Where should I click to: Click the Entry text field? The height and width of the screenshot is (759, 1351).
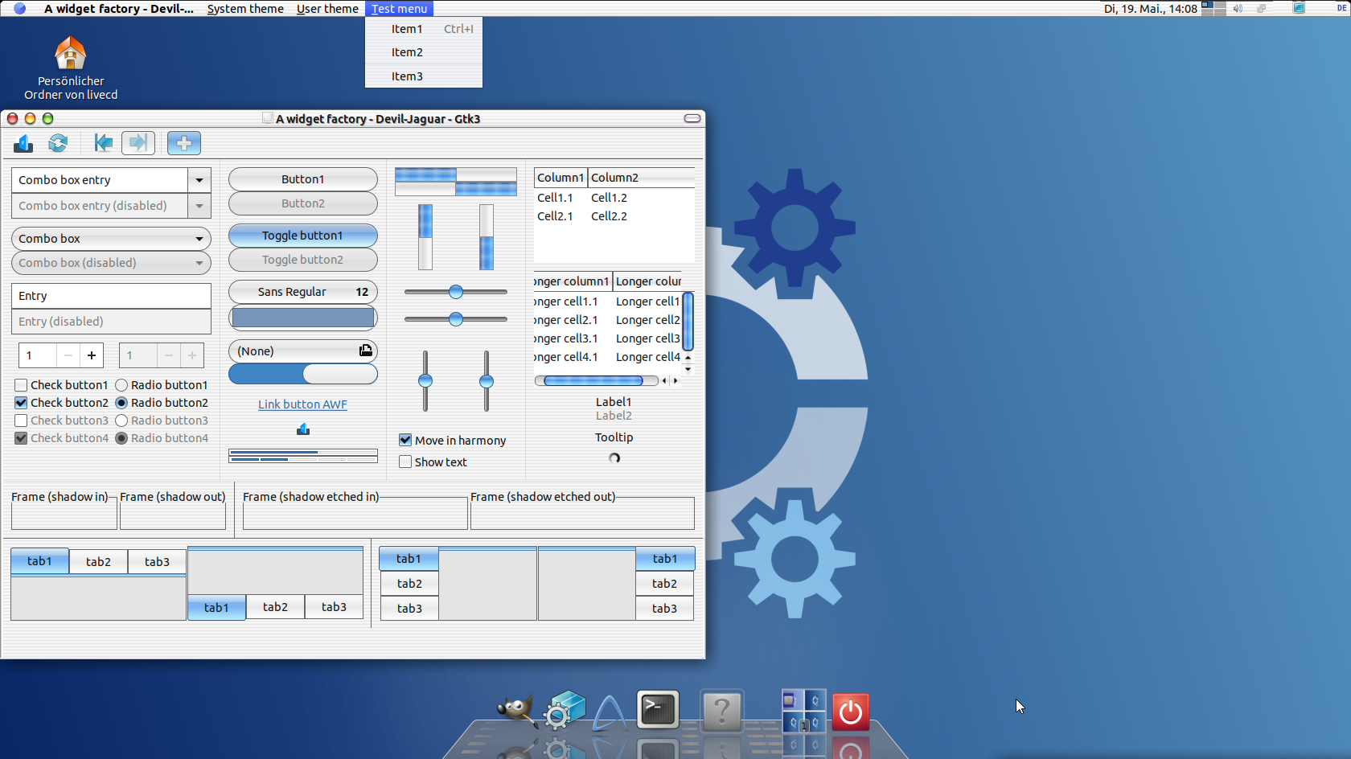point(111,296)
